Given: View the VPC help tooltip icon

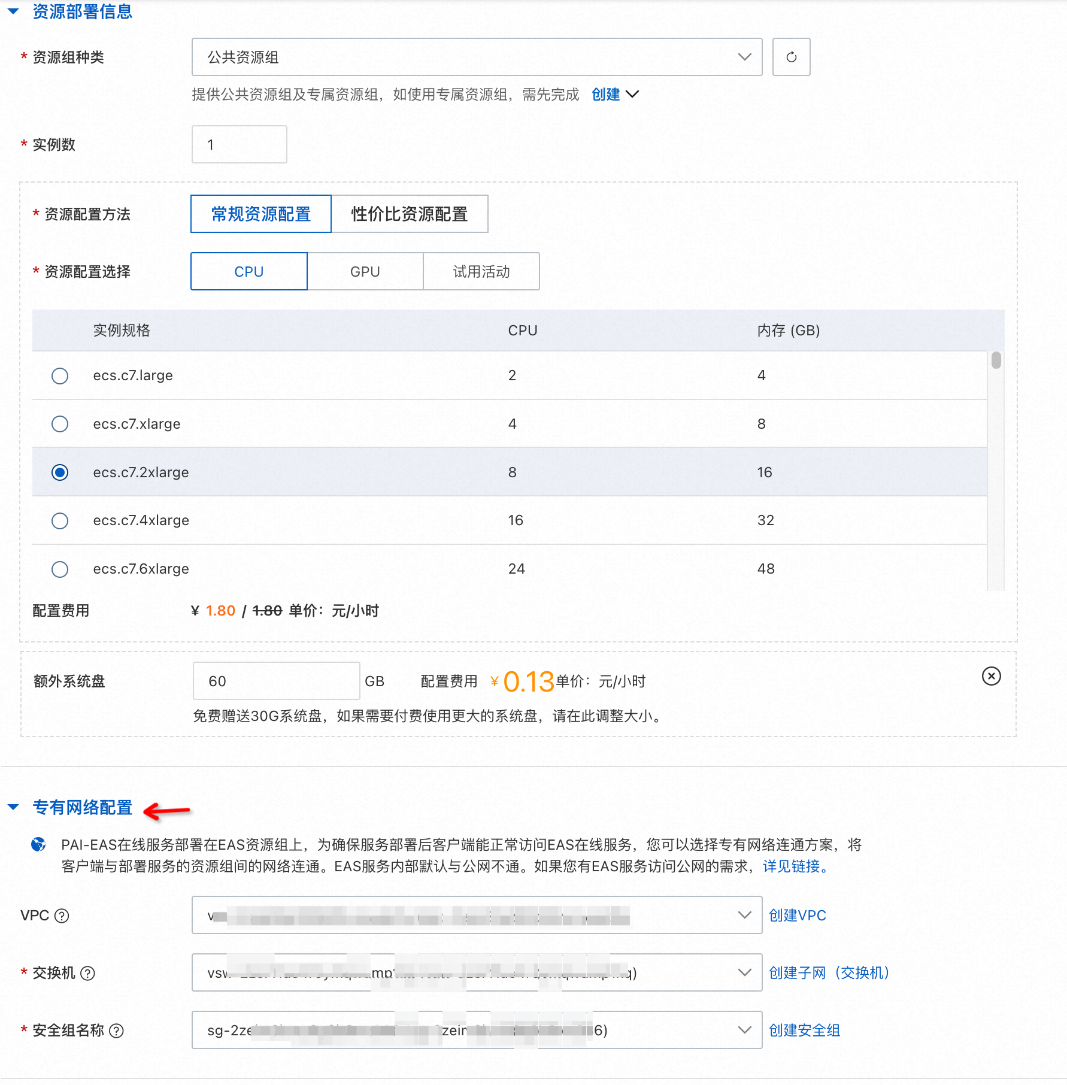Looking at the screenshot, I should click(x=62, y=916).
